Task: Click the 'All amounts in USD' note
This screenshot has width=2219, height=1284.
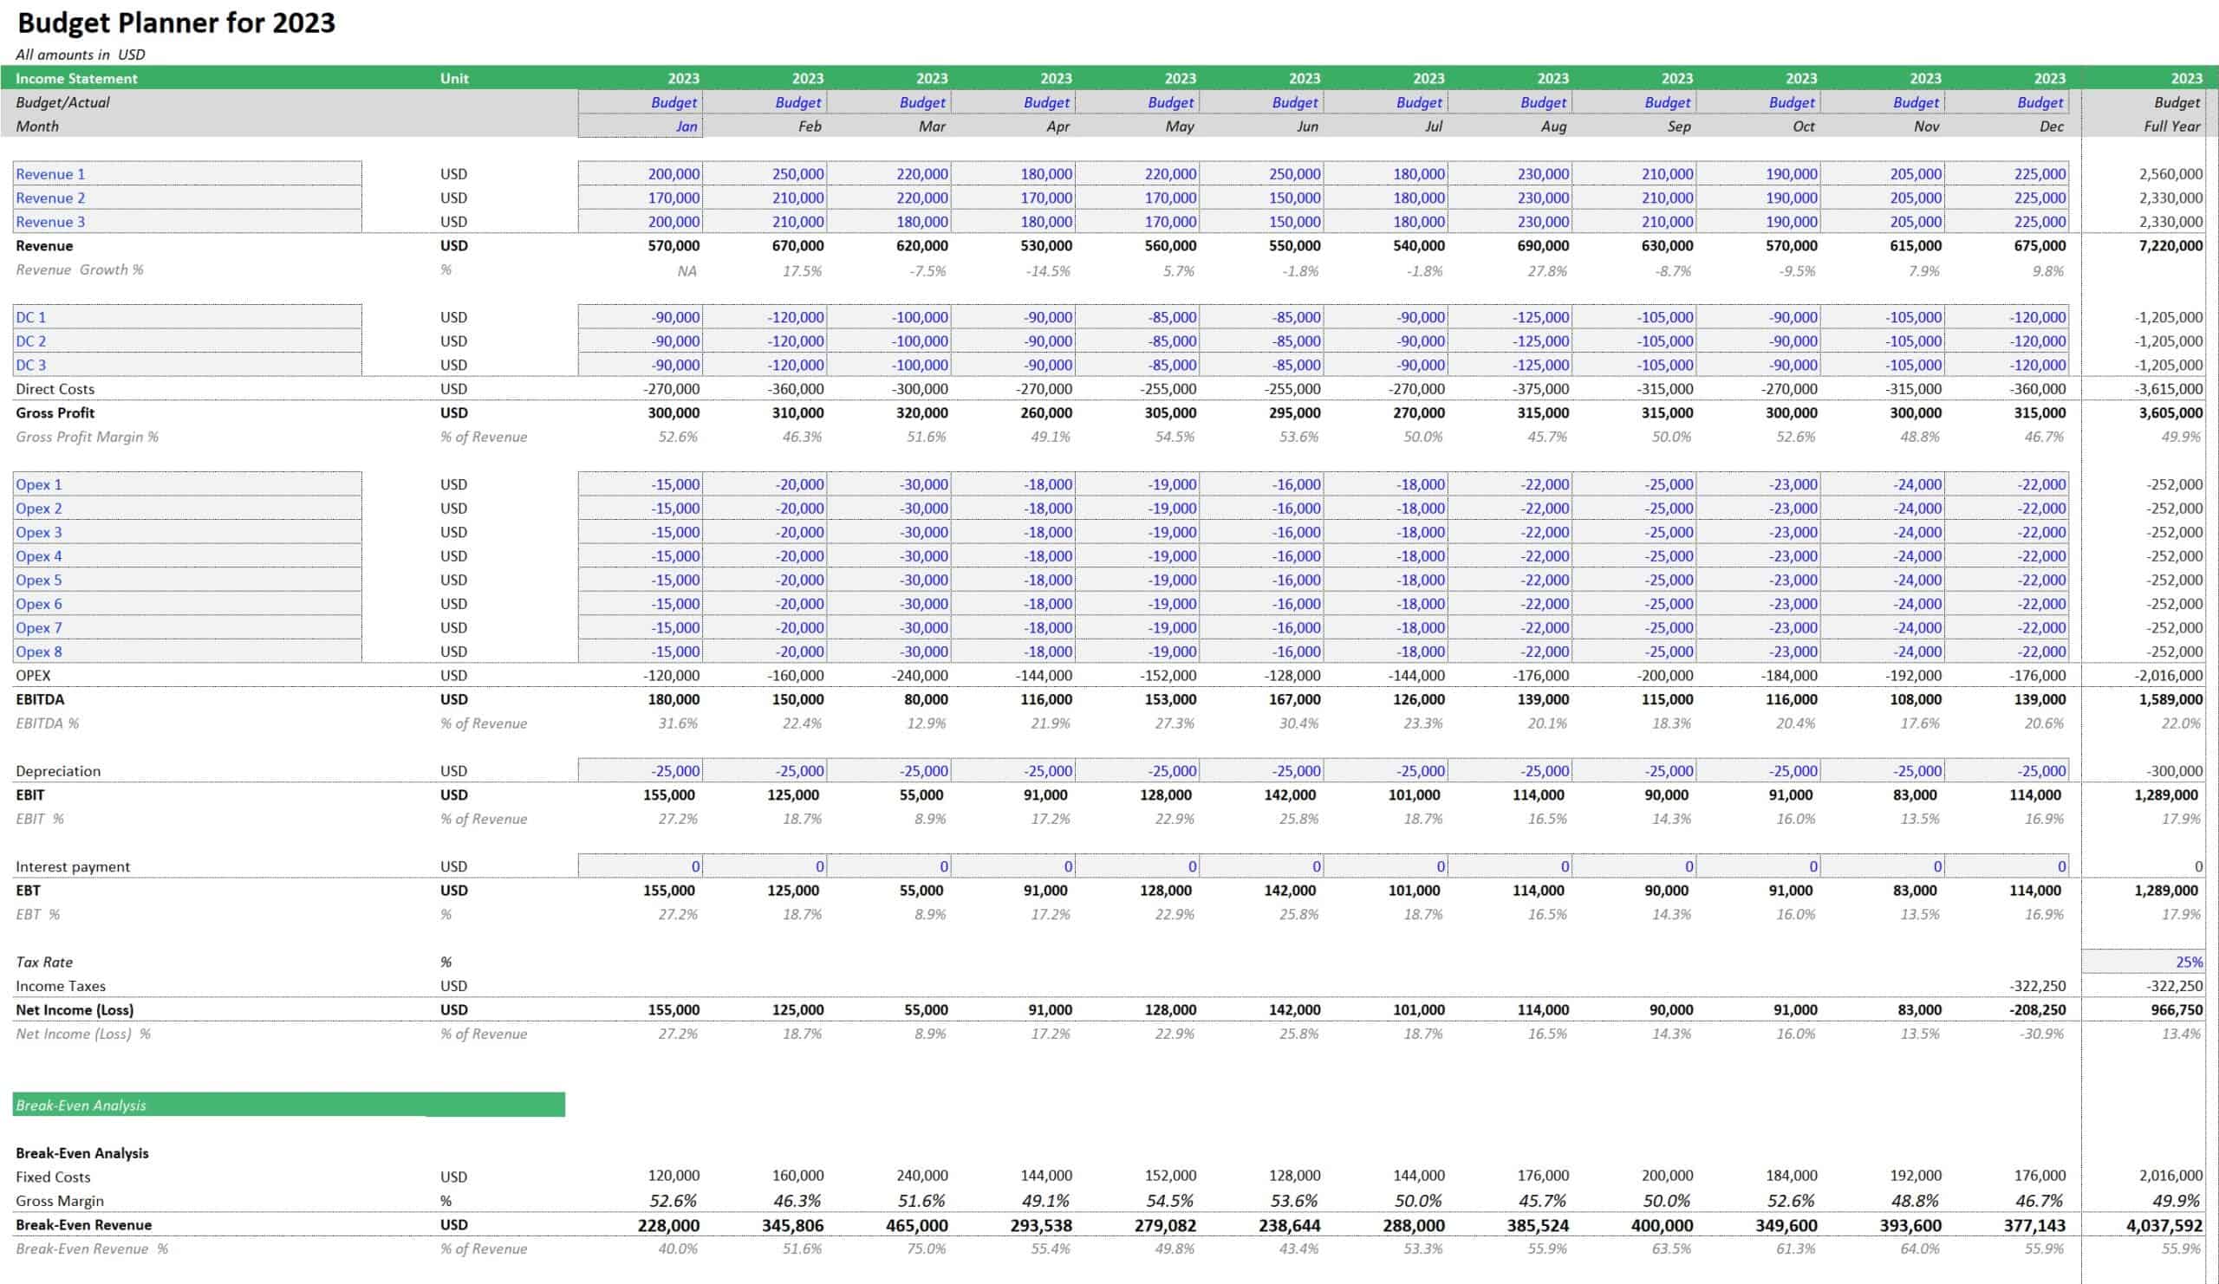Action: click(x=80, y=55)
